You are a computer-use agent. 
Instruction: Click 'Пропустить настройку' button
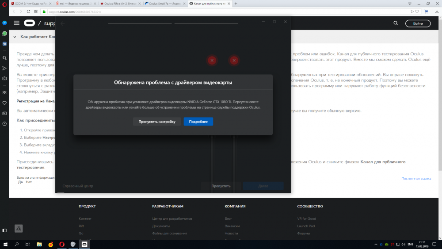click(x=157, y=122)
